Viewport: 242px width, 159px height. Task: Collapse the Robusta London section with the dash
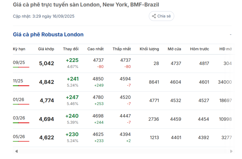point(231,35)
